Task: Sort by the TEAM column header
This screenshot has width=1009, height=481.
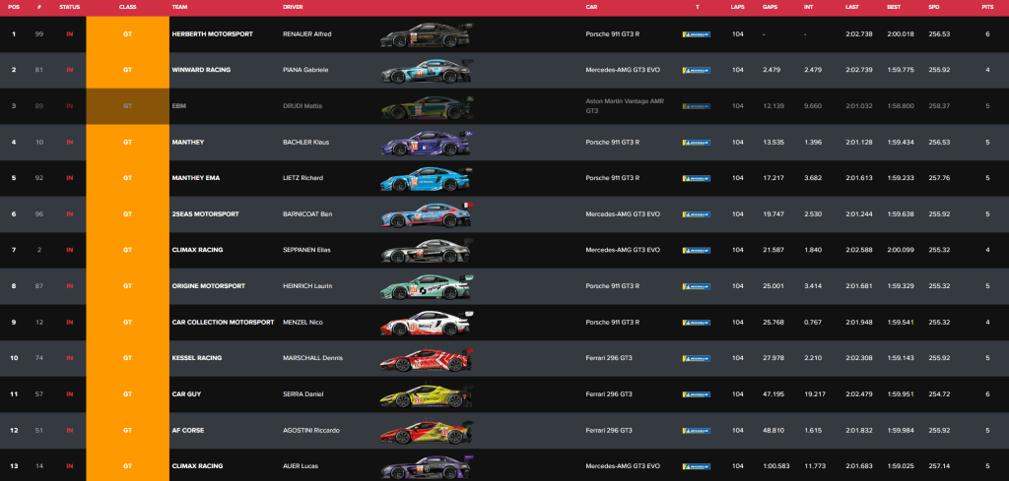Action: pyautogui.click(x=179, y=7)
